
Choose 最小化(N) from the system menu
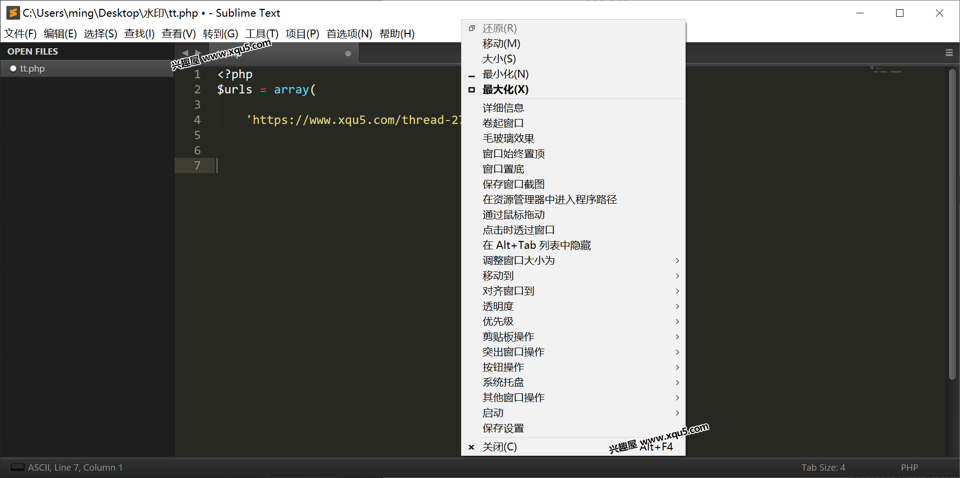(573, 74)
